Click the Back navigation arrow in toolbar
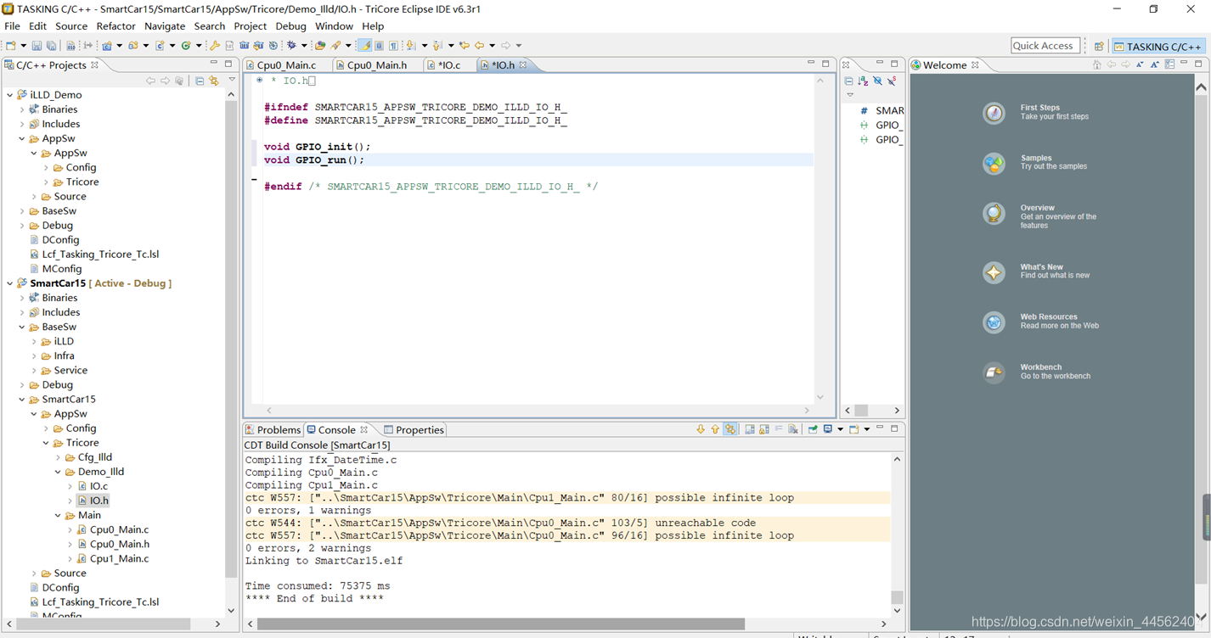1211x638 pixels. pos(479,46)
